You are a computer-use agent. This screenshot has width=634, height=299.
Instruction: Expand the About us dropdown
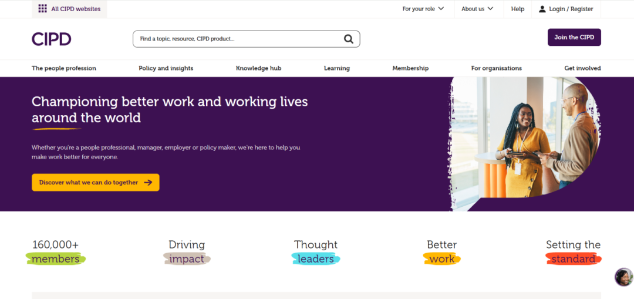pos(477,9)
